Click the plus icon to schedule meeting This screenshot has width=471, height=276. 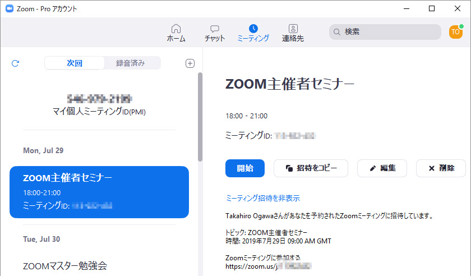point(190,63)
